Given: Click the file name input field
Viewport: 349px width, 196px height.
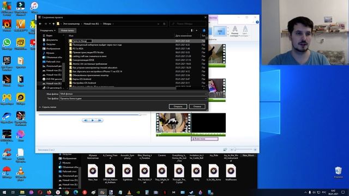Looking at the screenshot, I should (133, 94).
